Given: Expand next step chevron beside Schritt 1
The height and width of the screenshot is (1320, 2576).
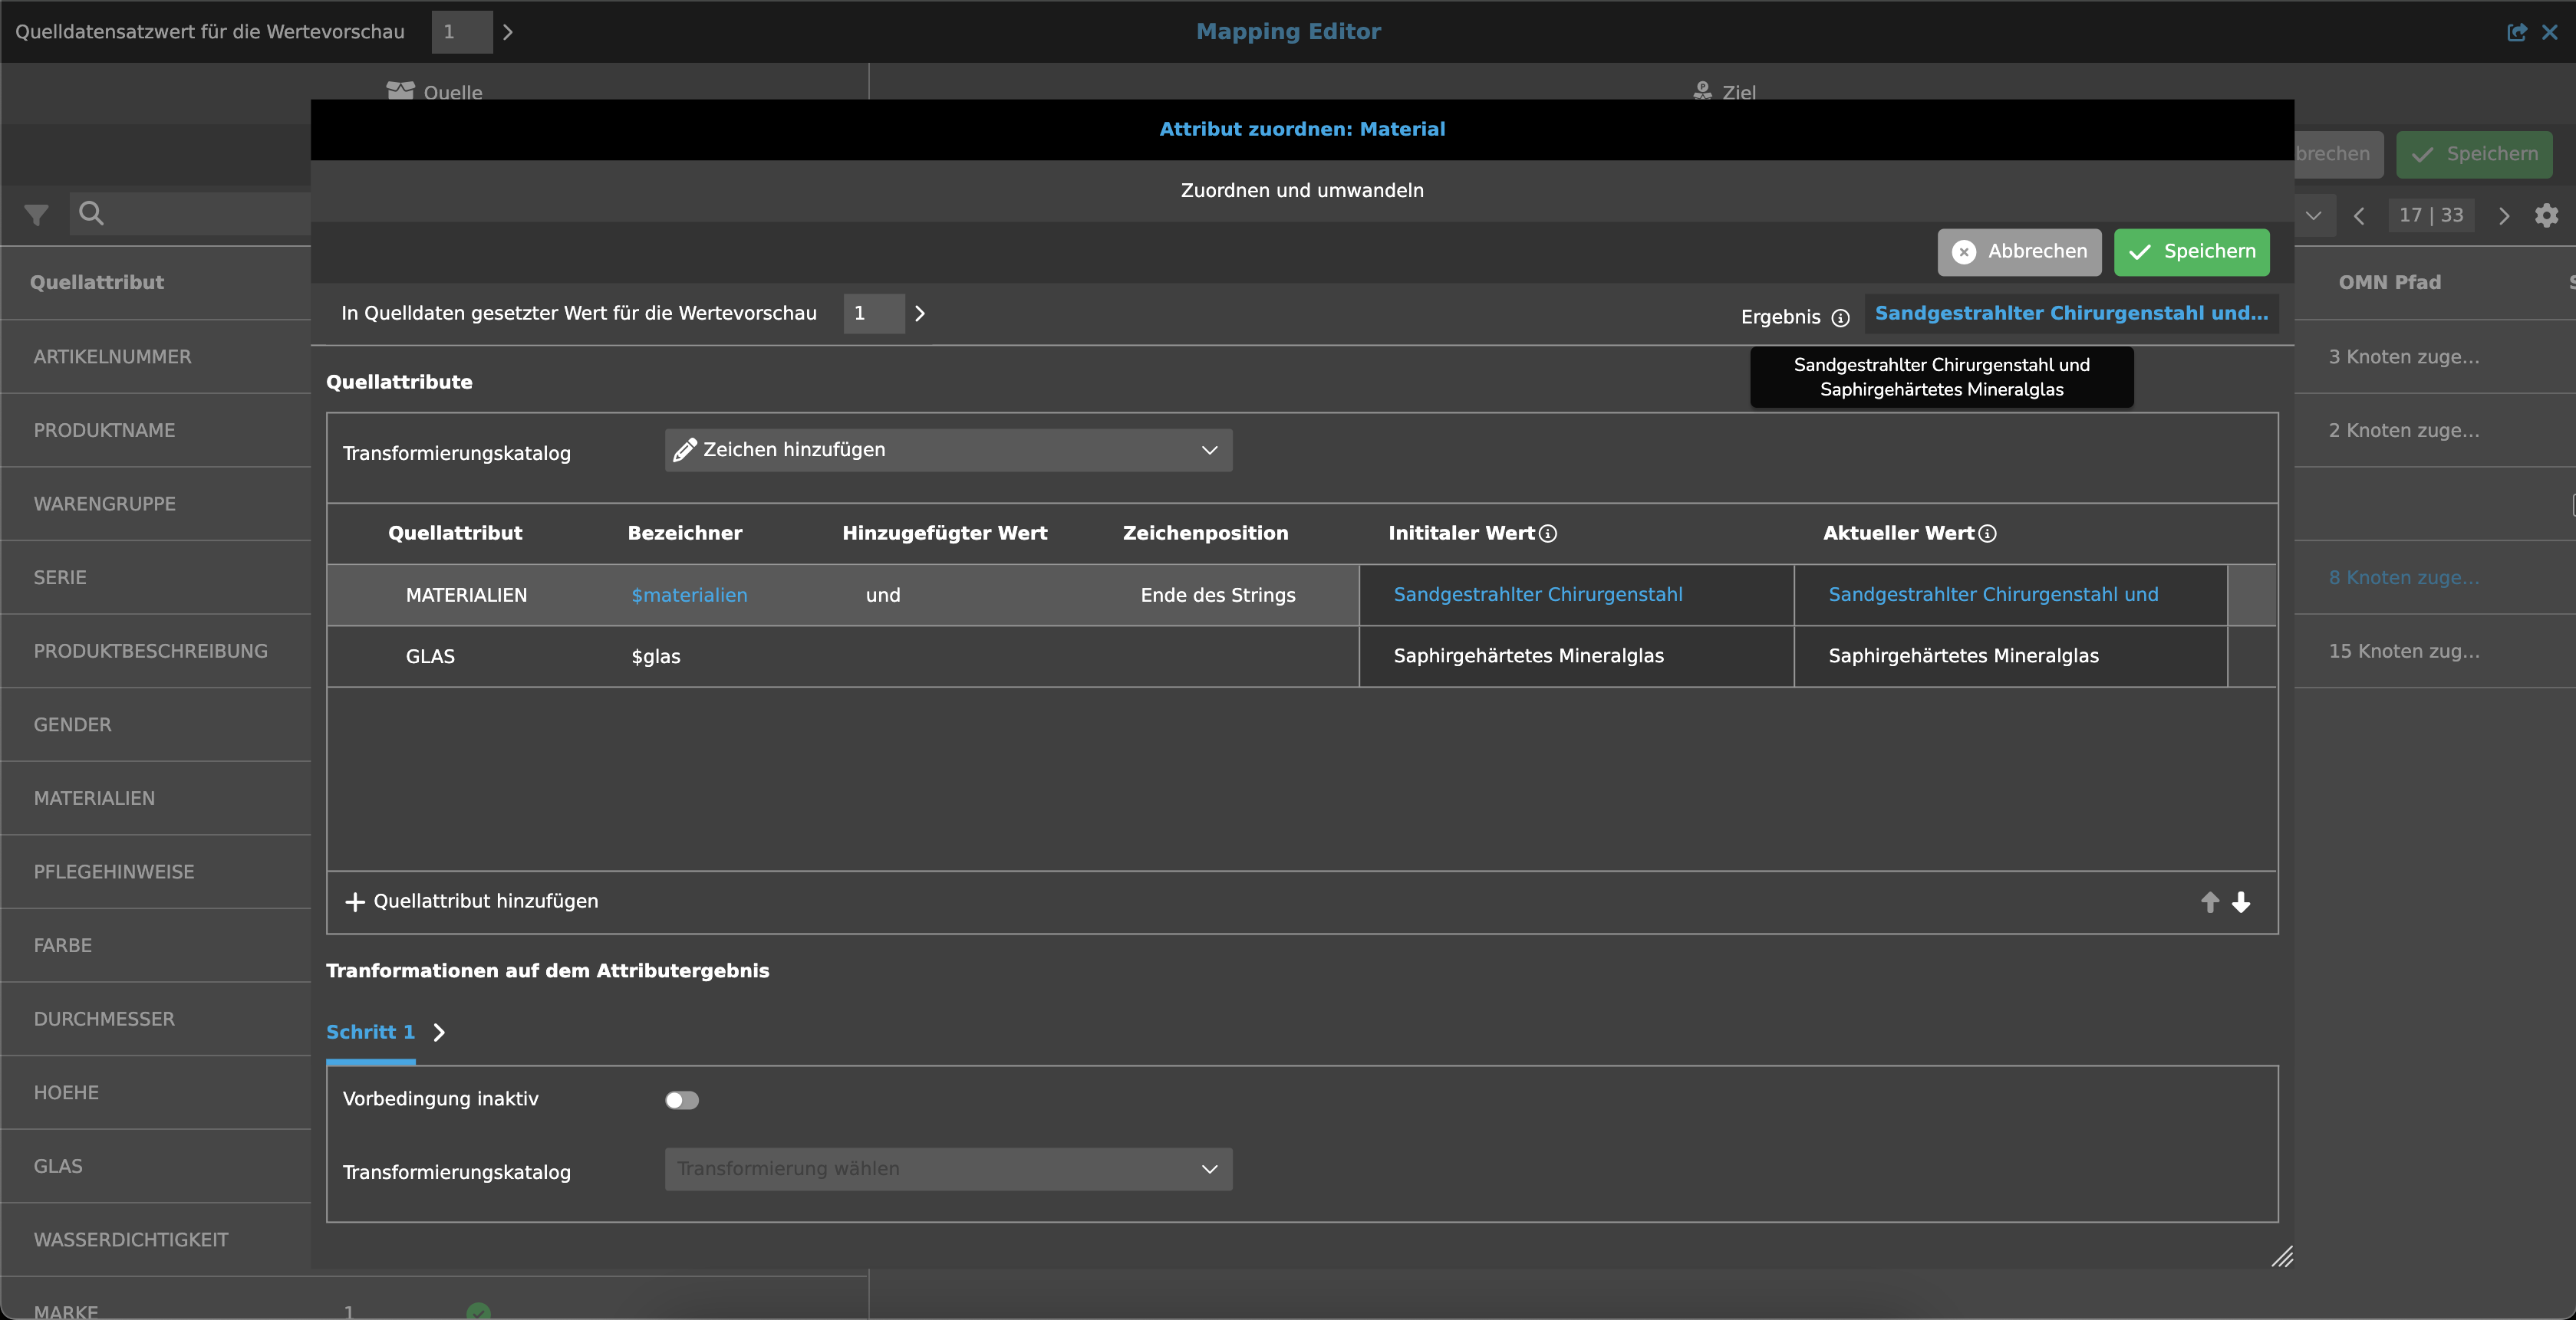Looking at the screenshot, I should click(439, 1033).
